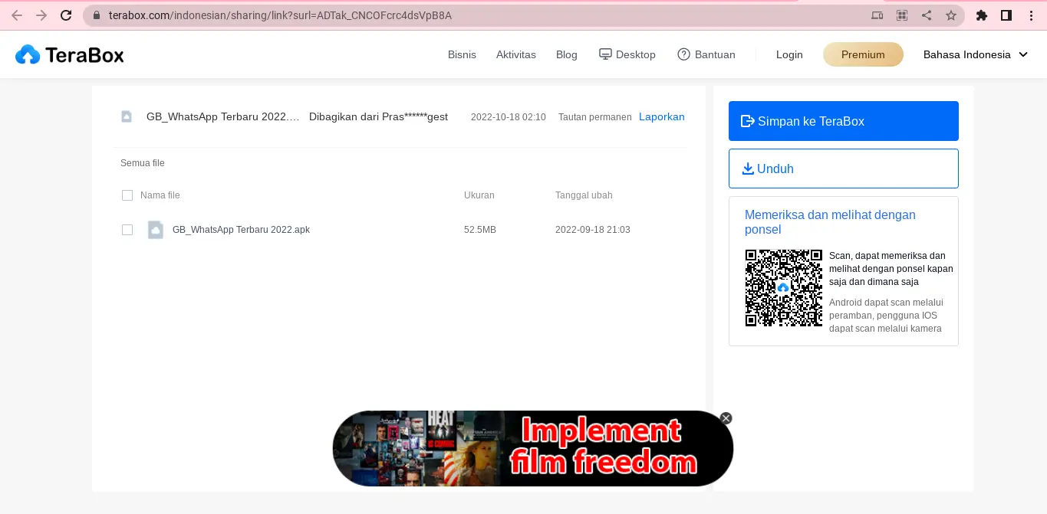Open the Aktivitas menu item
The height and width of the screenshot is (514, 1047).
point(516,54)
